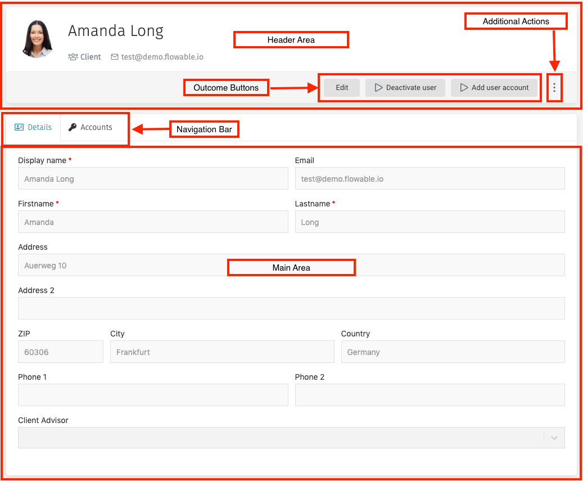The image size is (583, 481).
Task: Click Add user account
Action: coord(495,88)
